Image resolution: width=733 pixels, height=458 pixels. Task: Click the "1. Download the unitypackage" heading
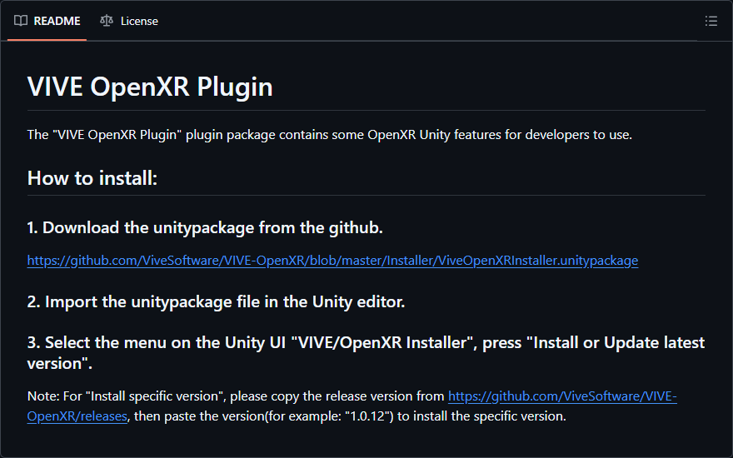[x=205, y=227]
